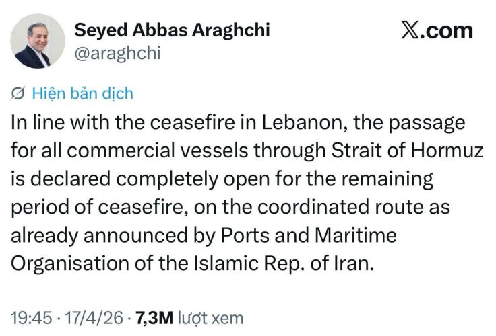Click the X.com logo

coord(437,30)
